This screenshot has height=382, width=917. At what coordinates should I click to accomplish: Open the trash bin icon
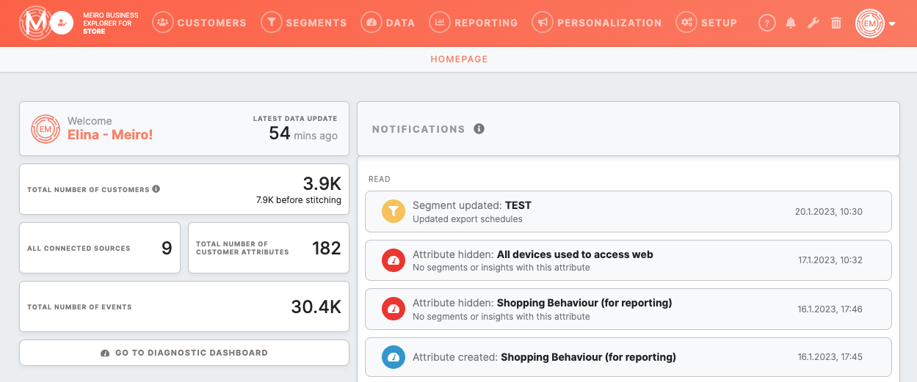tap(836, 23)
